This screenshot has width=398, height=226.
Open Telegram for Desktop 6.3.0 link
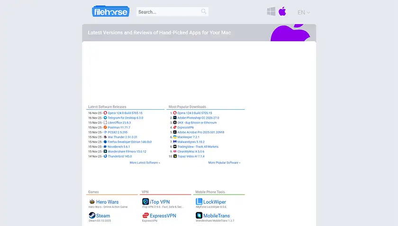click(125, 118)
